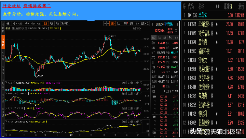This screenshot has width=246, height=139.
Task: Toggle the star marker for 盈方微
Action: (x=217, y=42)
